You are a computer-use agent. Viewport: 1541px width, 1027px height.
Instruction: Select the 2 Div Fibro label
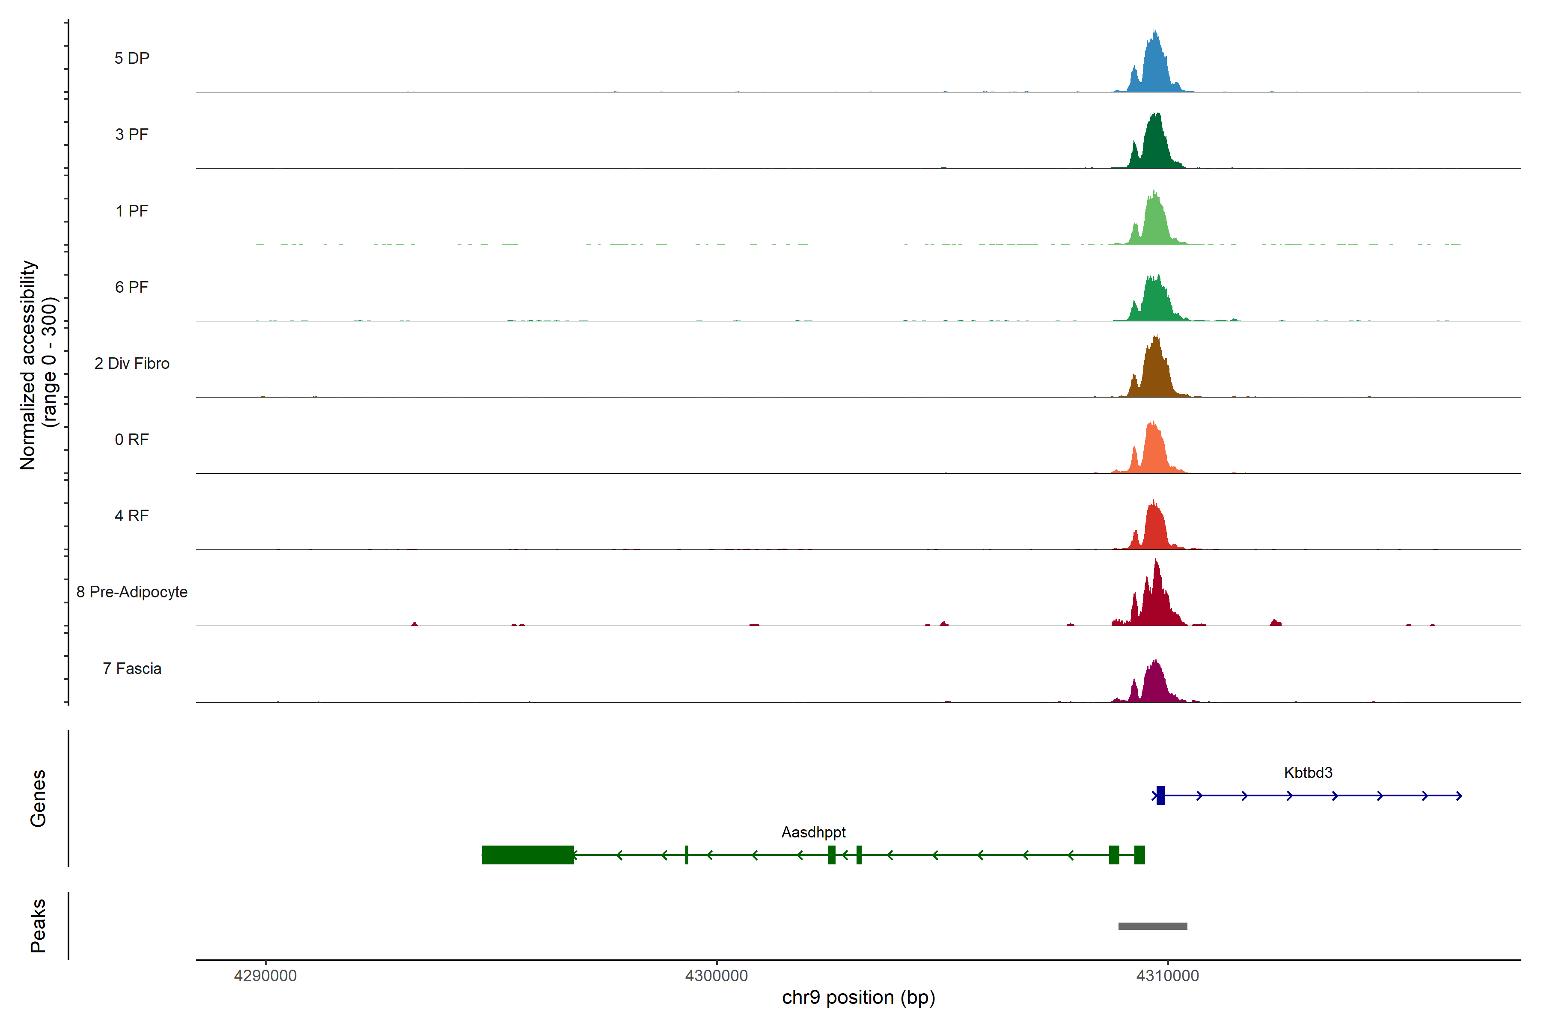tap(132, 363)
